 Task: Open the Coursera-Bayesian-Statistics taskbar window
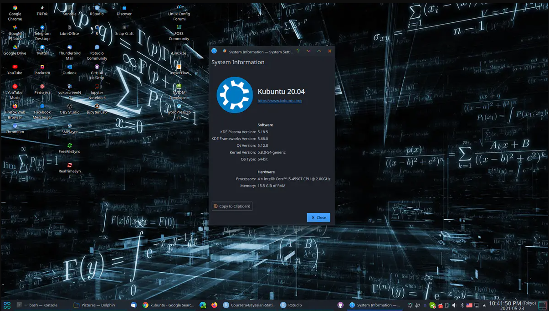(x=249, y=305)
